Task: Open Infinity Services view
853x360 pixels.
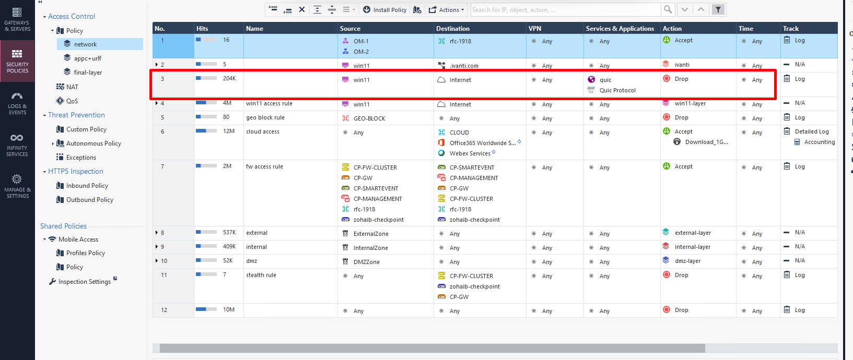Action: 17,145
